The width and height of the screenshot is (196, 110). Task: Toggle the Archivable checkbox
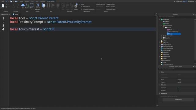(178, 88)
